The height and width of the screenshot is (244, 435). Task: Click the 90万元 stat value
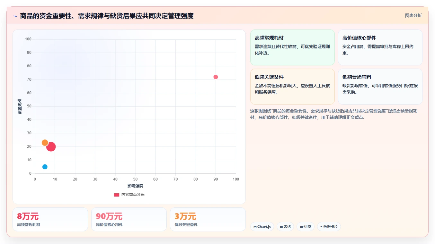[x=109, y=216]
